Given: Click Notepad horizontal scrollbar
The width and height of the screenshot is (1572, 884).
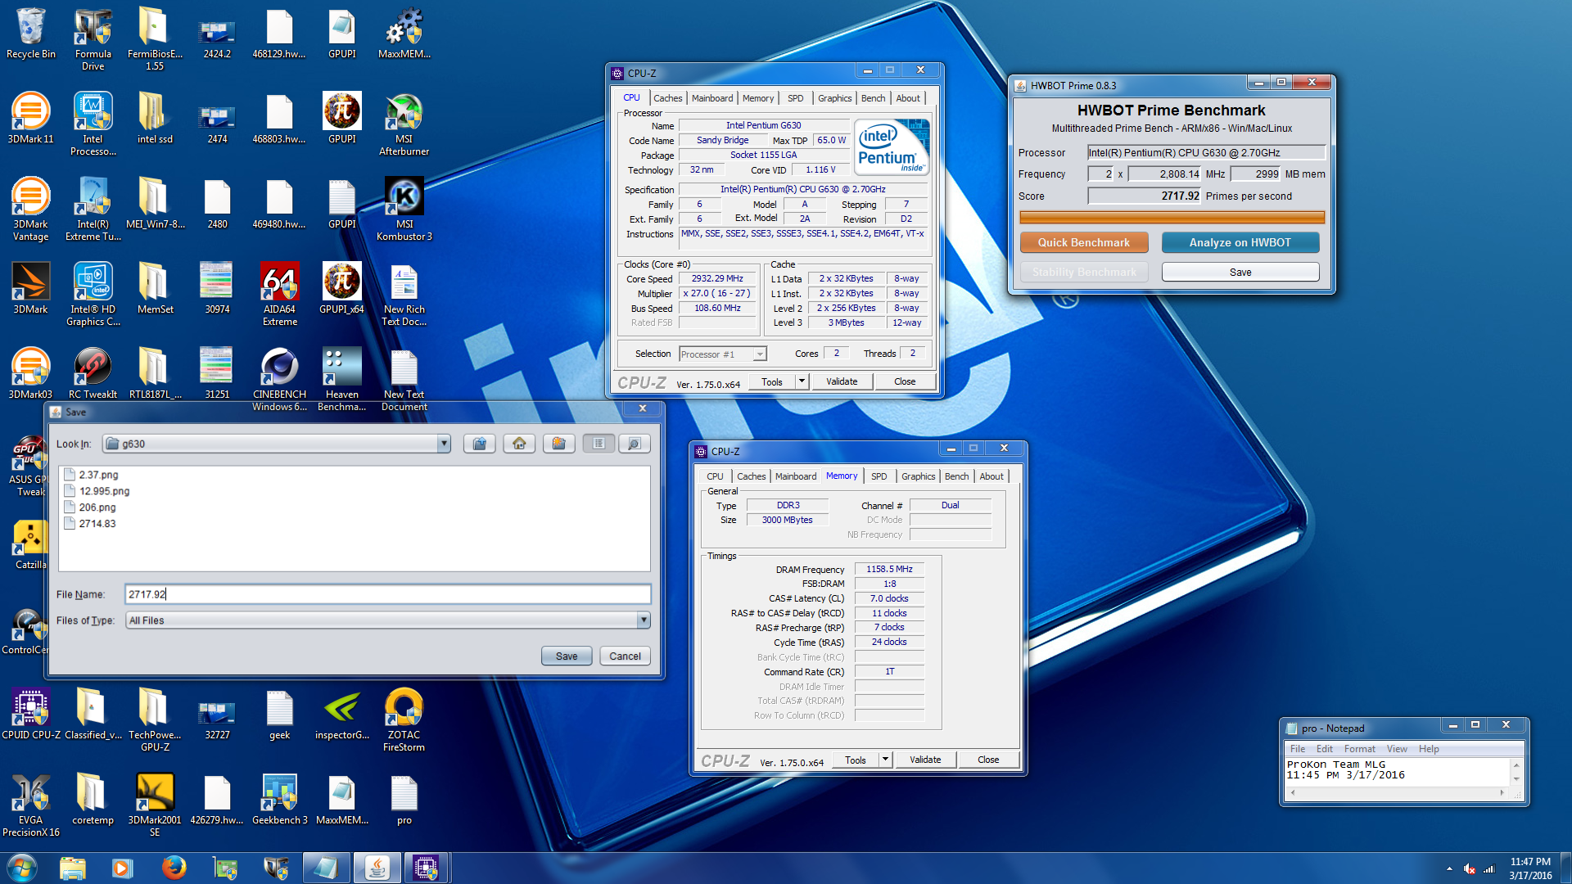Looking at the screenshot, I should pyautogui.click(x=1397, y=793).
